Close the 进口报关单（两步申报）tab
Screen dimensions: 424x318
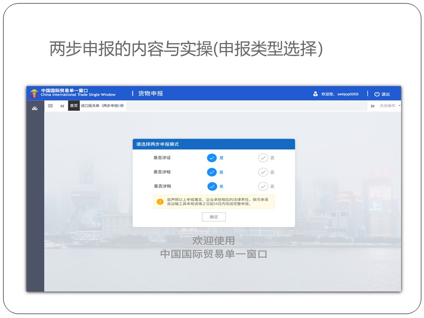click(x=122, y=106)
